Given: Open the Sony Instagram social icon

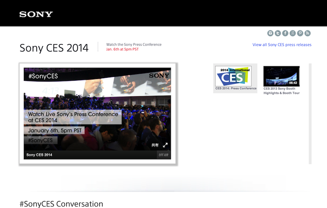Looking at the screenshot, I should (x=270, y=33).
